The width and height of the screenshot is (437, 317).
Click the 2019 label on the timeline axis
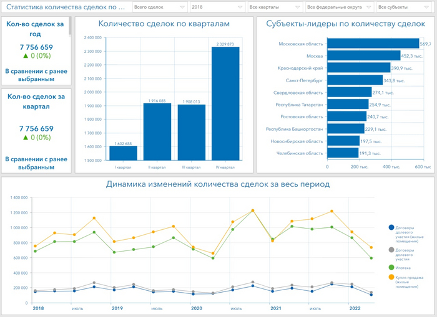coord(117,308)
